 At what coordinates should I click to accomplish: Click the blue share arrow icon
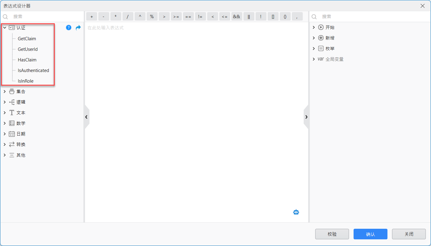78,28
